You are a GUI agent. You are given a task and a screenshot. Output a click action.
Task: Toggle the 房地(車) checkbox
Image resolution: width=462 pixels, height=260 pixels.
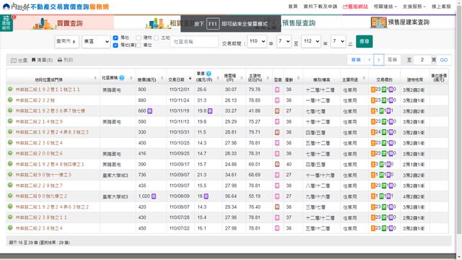tap(115, 45)
